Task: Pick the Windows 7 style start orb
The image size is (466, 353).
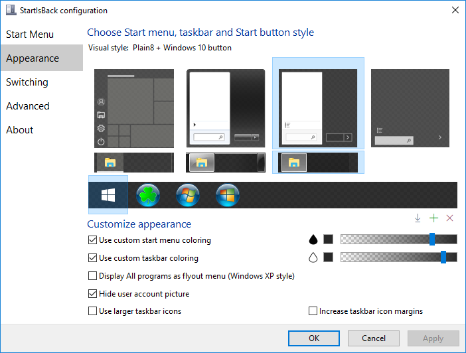Action: (188, 195)
